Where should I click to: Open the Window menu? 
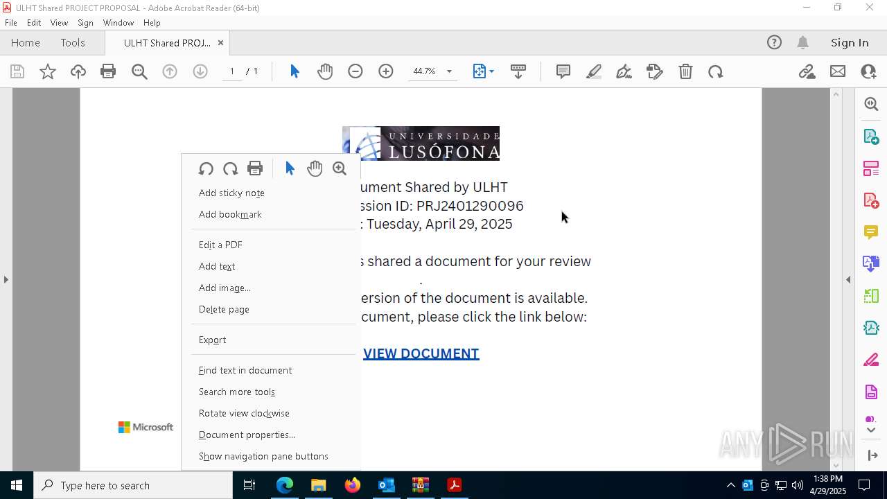pyautogui.click(x=118, y=22)
